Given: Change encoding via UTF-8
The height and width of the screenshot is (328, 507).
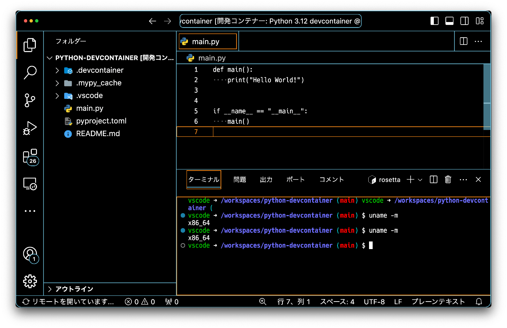Looking at the screenshot, I should click(374, 302).
